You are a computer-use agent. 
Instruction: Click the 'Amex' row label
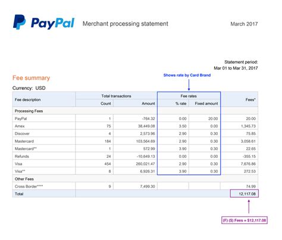point(20,126)
